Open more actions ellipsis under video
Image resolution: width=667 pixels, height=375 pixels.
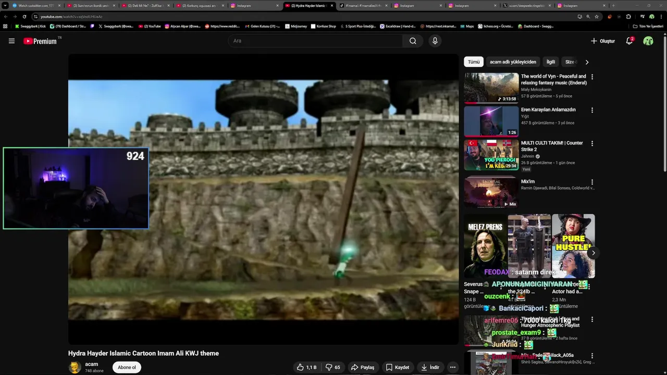(453, 367)
